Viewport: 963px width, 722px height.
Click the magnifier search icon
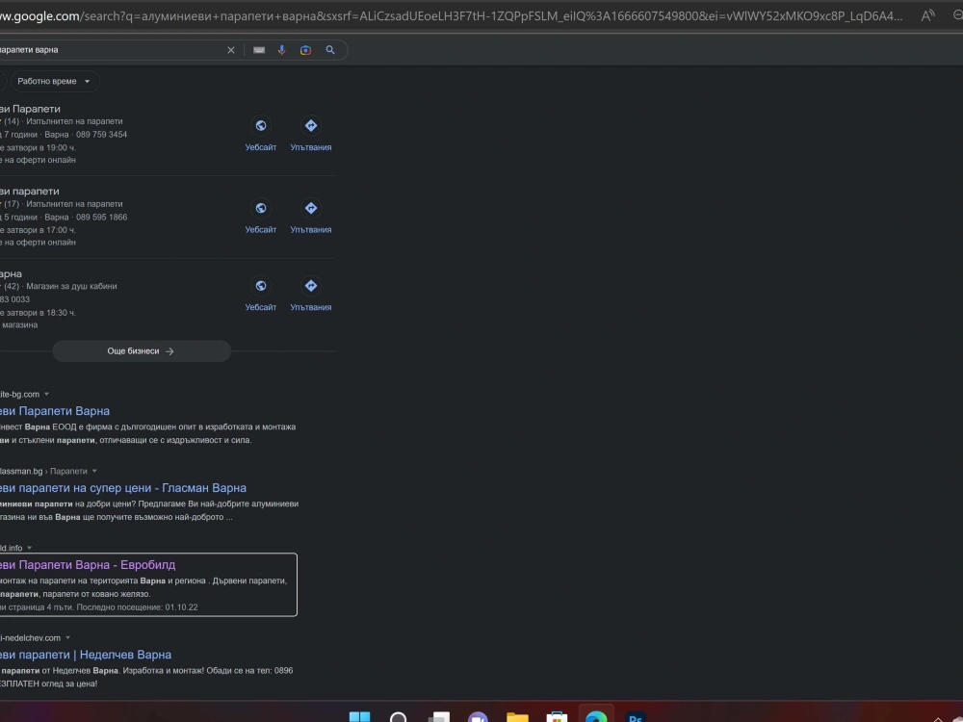point(330,50)
